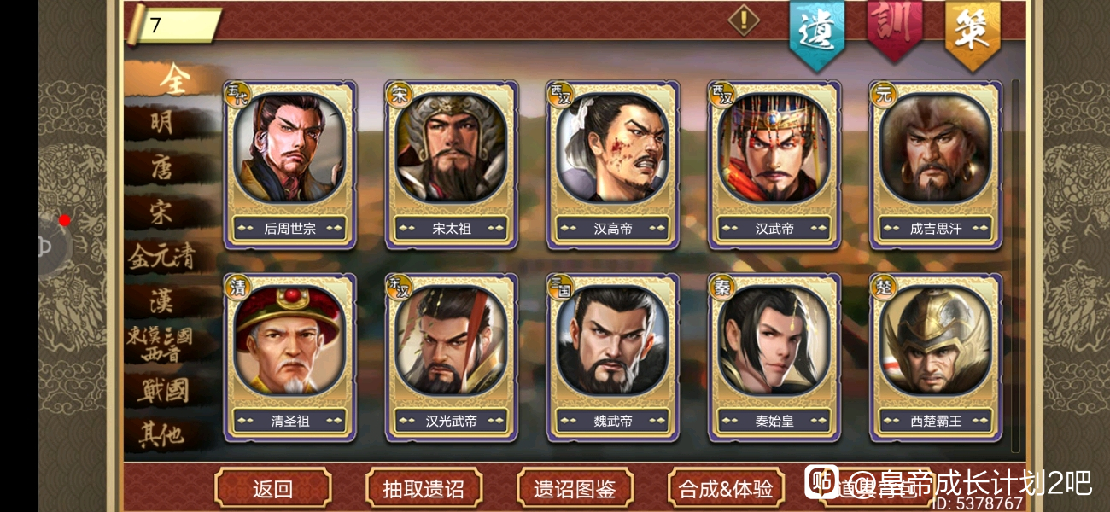Click the 抽取遗诏 button
The height and width of the screenshot is (512, 1110).
click(x=424, y=488)
